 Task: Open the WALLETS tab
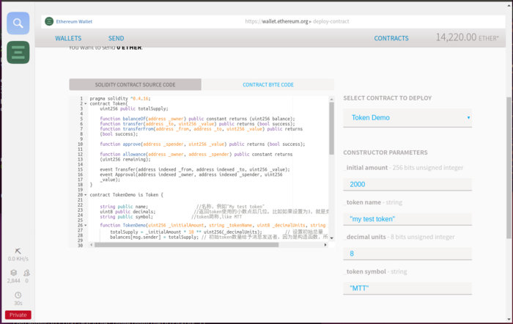68,38
